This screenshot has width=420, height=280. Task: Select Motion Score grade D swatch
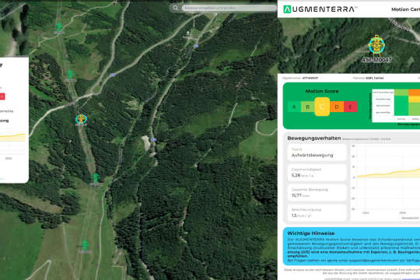coord(337,107)
